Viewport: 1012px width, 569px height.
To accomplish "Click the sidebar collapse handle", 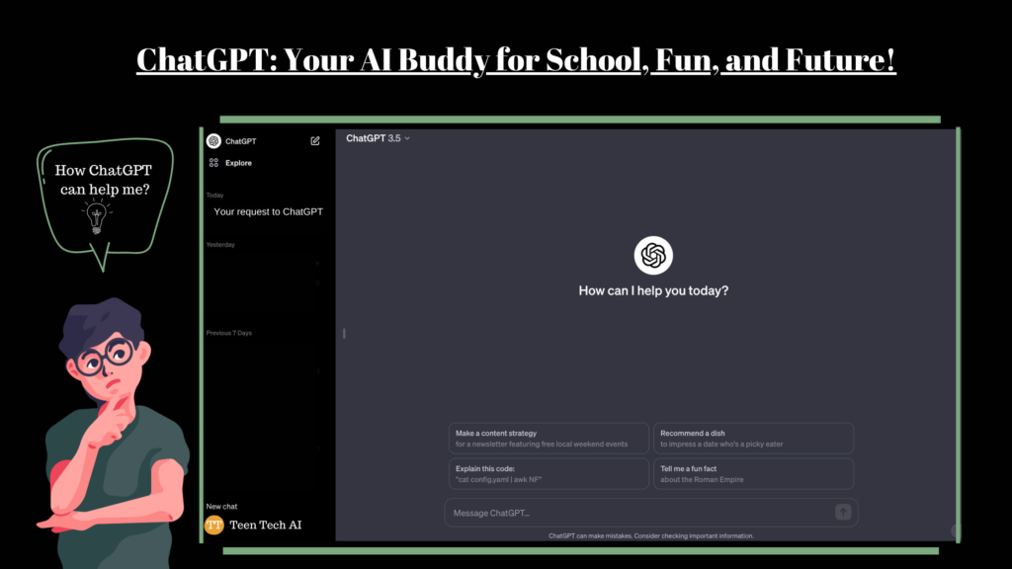I will [x=344, y=334].
